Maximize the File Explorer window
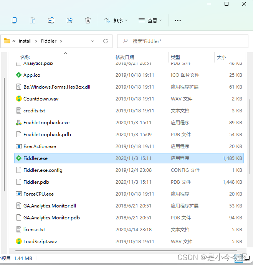 point(227,4)
